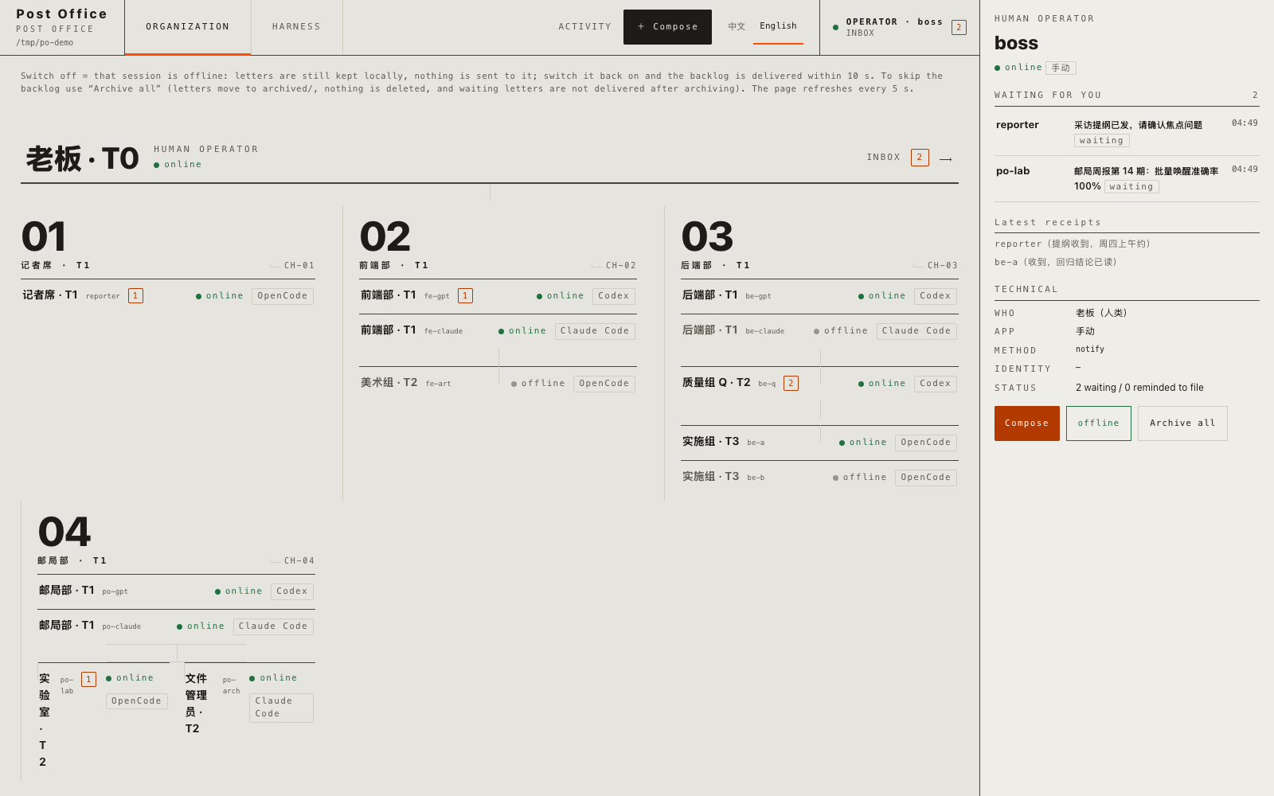Click the waiting tag under reporter letter
1274x796 pixels.
(x=1102, y=141)
